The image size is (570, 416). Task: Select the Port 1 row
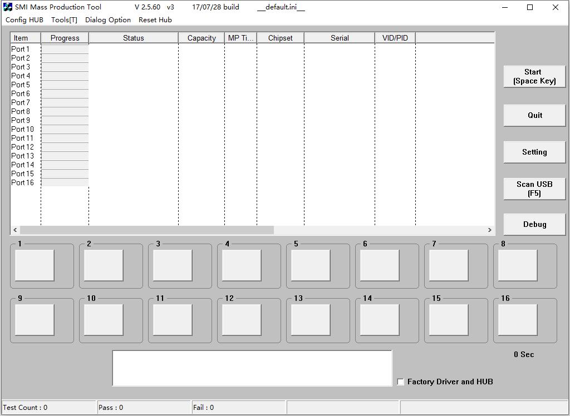pyautogui.click(x=23, y=49)
